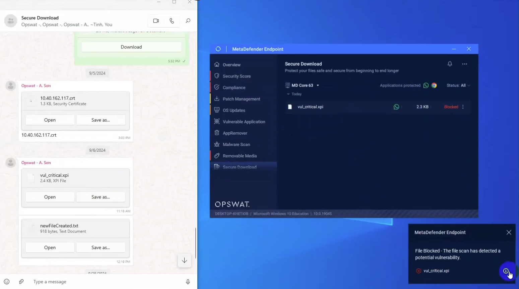Open the three-dot menu beside the bell

point(464,64)
